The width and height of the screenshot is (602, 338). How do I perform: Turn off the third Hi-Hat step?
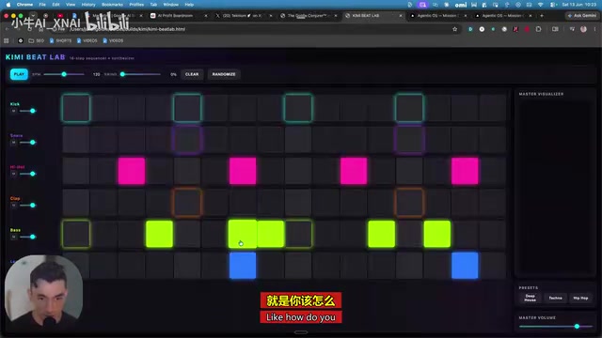click(132, 171)
